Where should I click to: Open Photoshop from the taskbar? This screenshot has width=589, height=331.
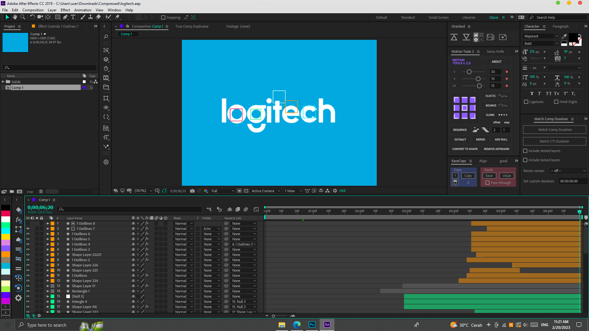(x=312, y=325)
